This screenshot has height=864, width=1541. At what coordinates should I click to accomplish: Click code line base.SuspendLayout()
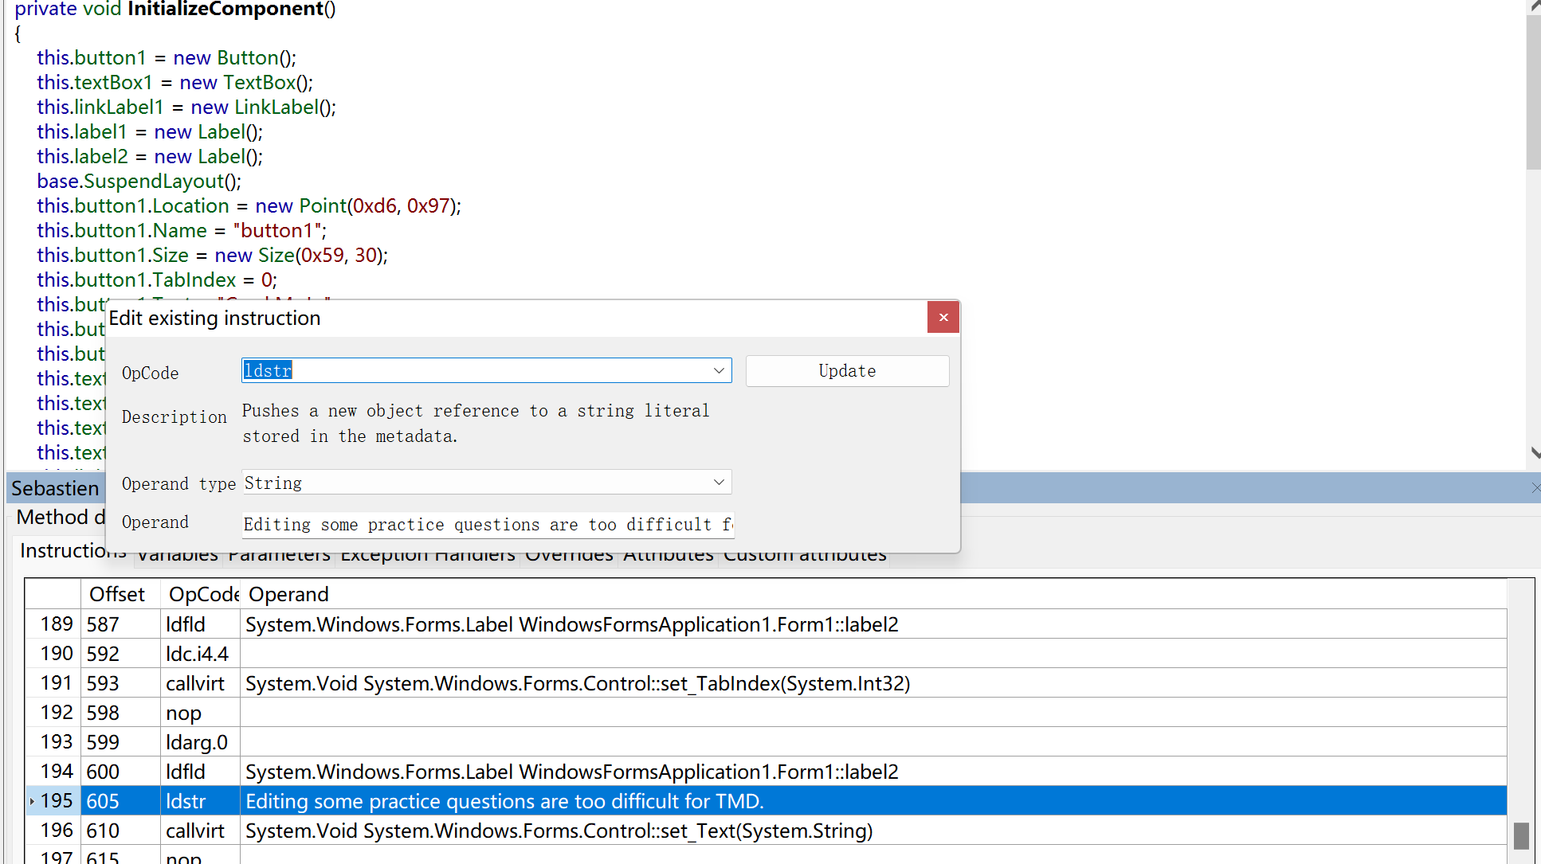click(x=139, y=182)
